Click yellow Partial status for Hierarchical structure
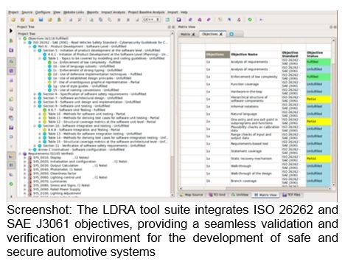This screenshot has width=345, height=270. click(318, 99)
